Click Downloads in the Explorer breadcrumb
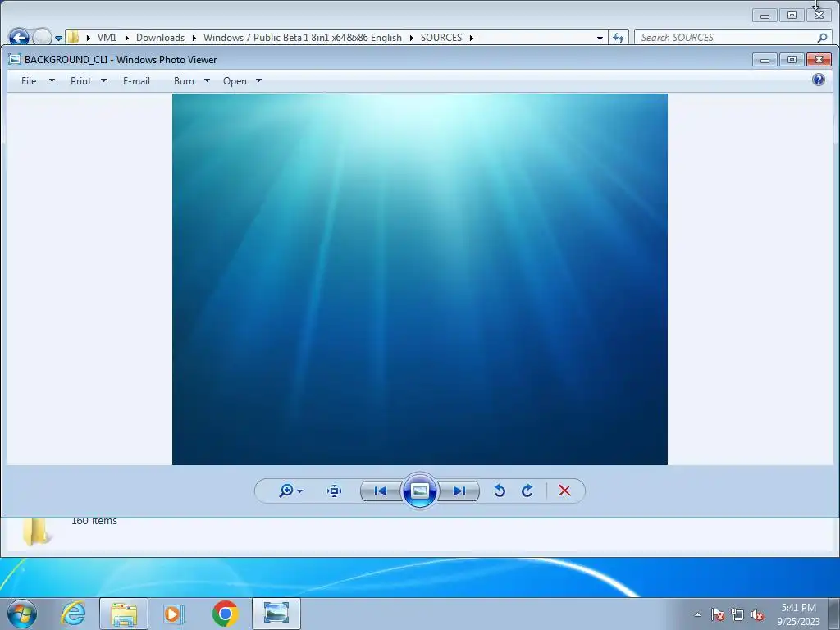840x630 pixels. tap(160, 38)
